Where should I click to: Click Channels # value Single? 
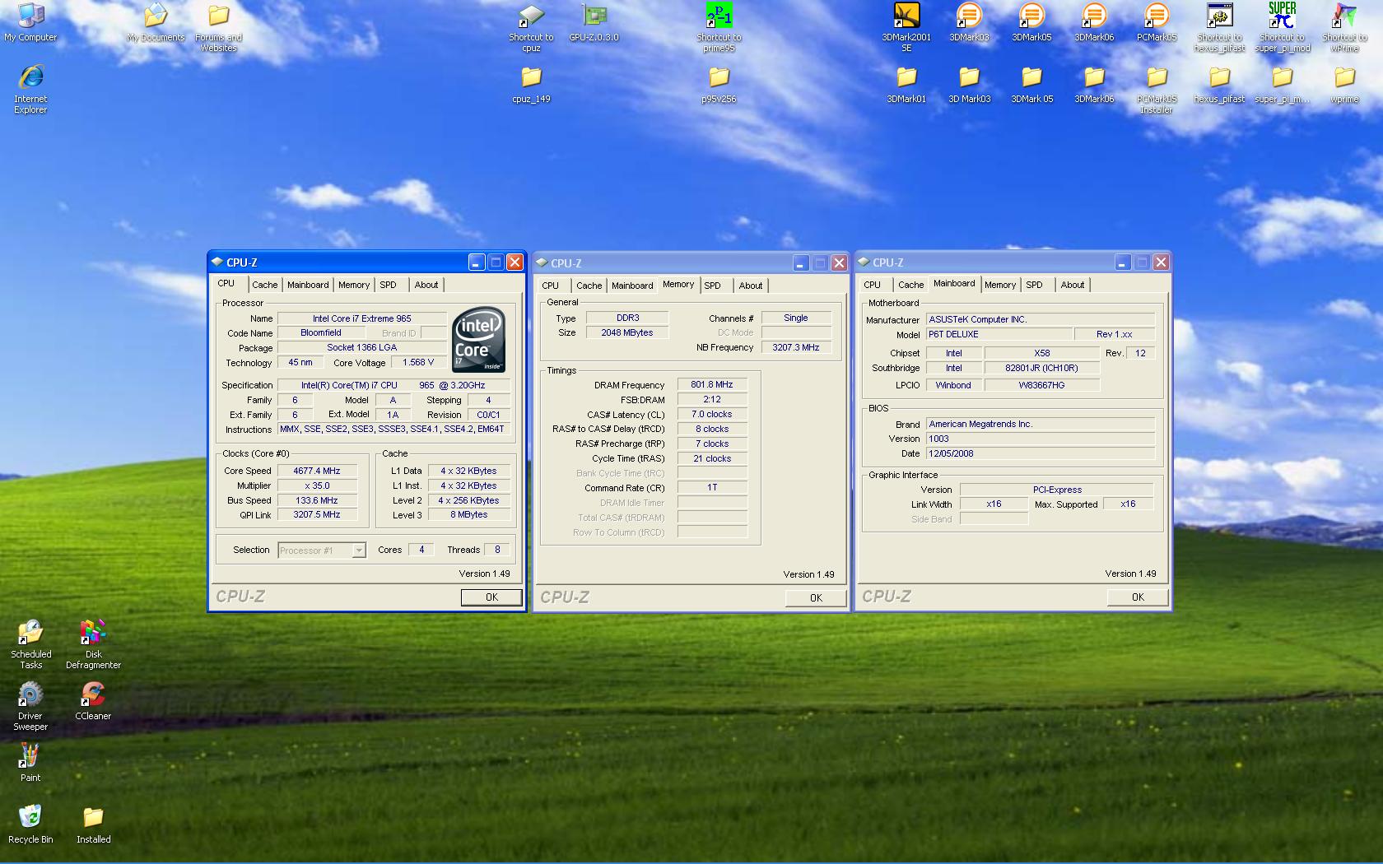click(796, 318)
